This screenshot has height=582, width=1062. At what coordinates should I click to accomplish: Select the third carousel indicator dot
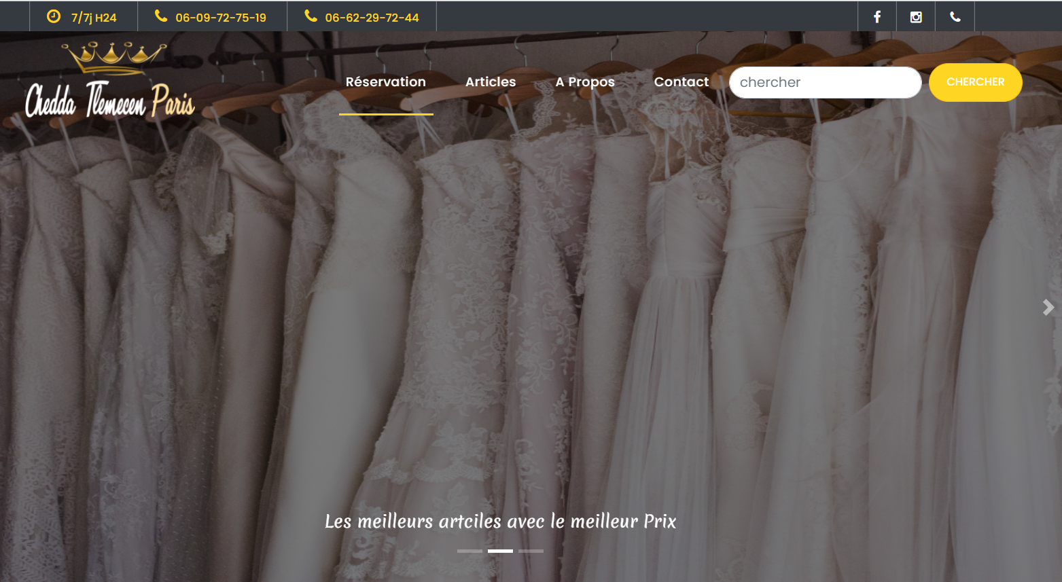coord(531,551)
